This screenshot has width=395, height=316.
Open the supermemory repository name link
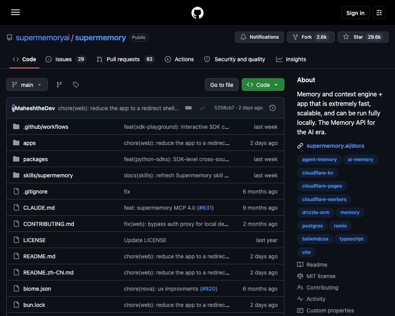coord(100,38)
